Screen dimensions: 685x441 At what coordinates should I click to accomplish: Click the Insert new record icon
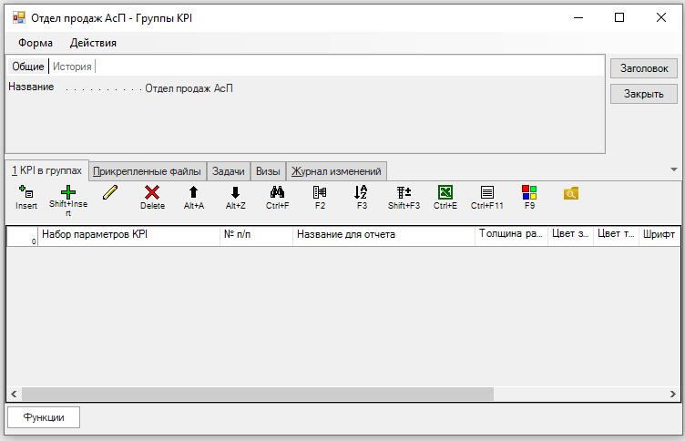tap(26, 193)
